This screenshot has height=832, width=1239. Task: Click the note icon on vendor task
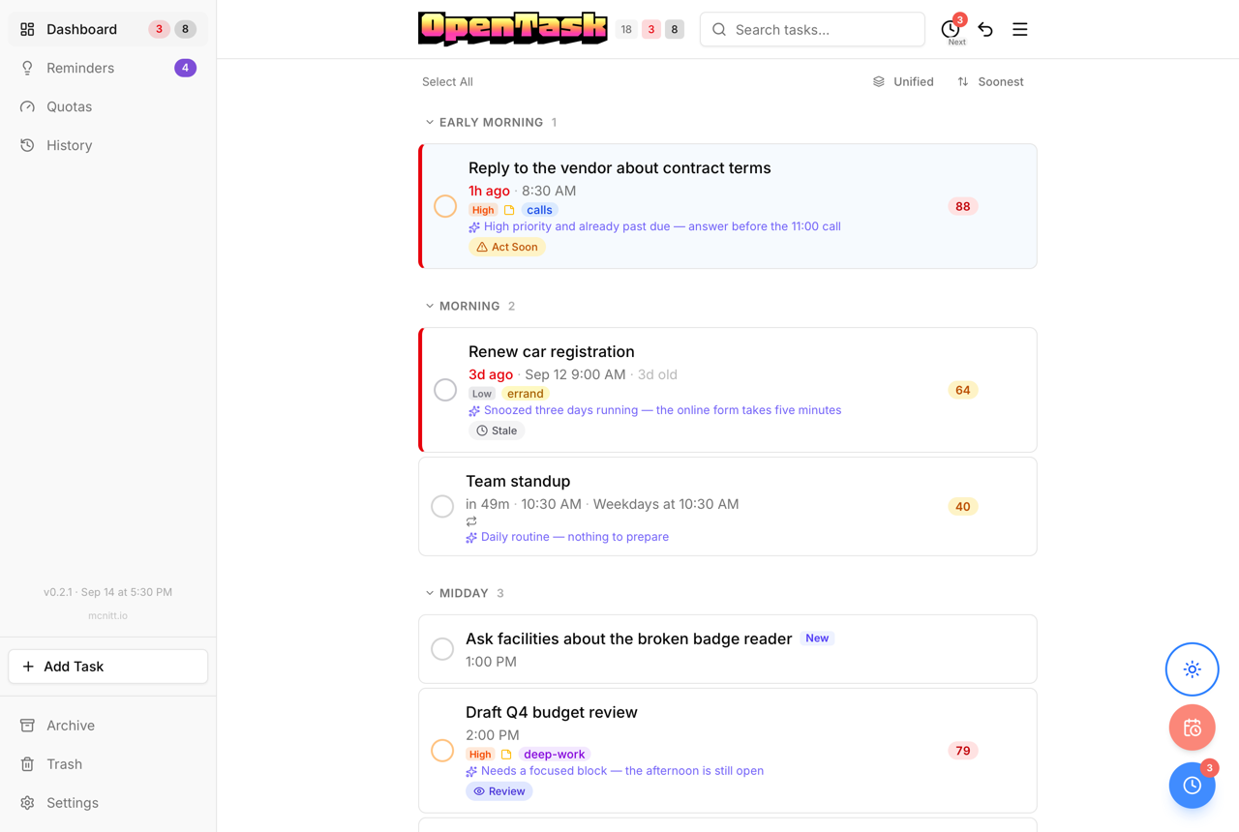point(509,210)
